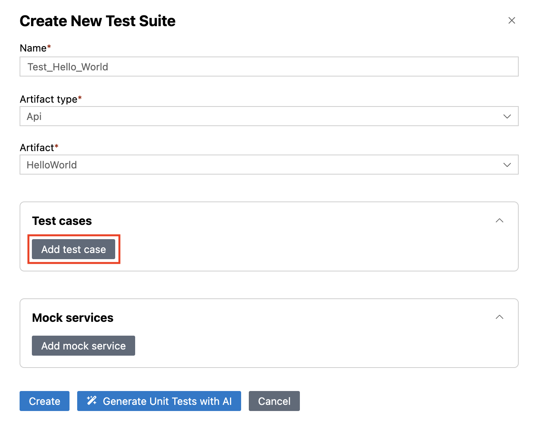Click the blue Create button

[45, 401]
